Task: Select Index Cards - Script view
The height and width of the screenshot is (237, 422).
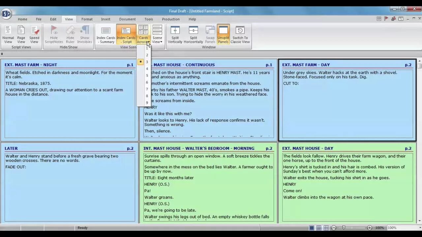Action: (x=126, y=35)
